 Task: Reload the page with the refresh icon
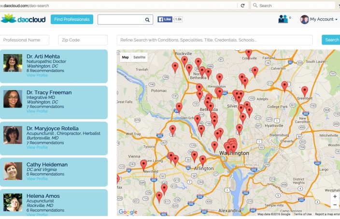click(242, 6)
